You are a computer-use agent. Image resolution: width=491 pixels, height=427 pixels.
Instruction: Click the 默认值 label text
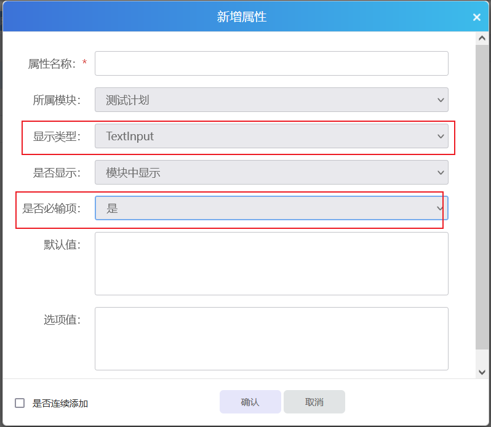(62, 244)
